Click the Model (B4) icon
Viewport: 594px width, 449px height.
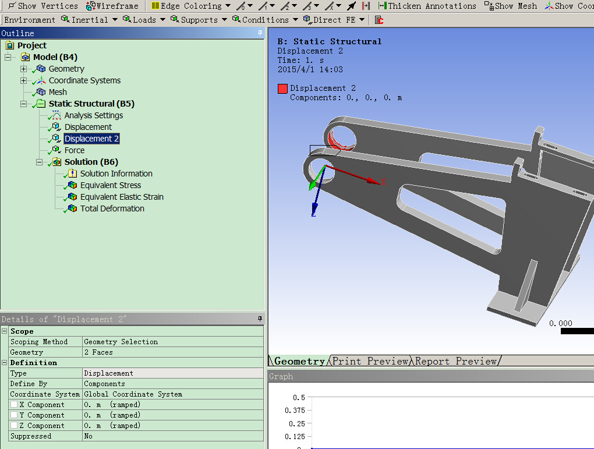[26, 57]
